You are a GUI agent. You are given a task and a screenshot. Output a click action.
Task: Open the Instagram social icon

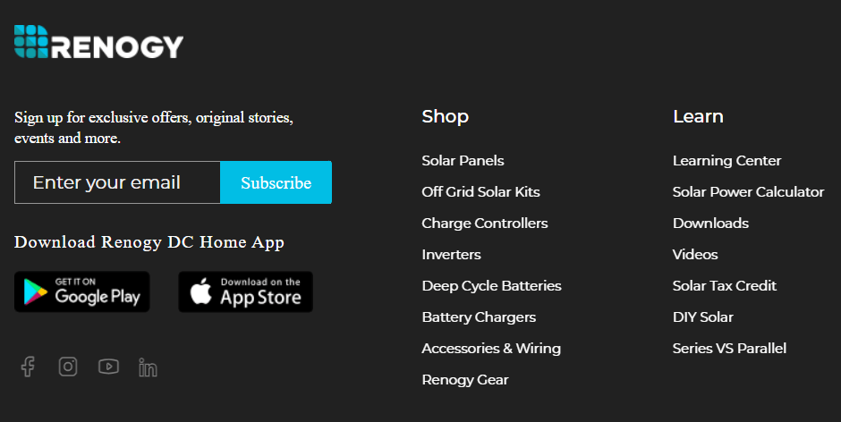(68, 367)
